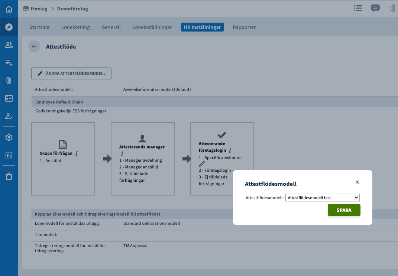This screenshot has width=398, height=276.
Task: Open the Rapporter tab
Action: click(x=244, y=27)
